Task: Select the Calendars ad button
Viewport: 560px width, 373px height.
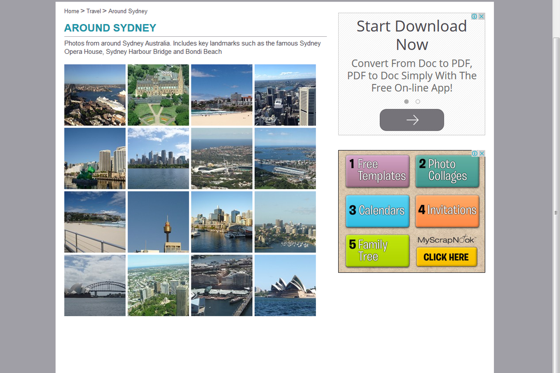Action: point(378,210)
